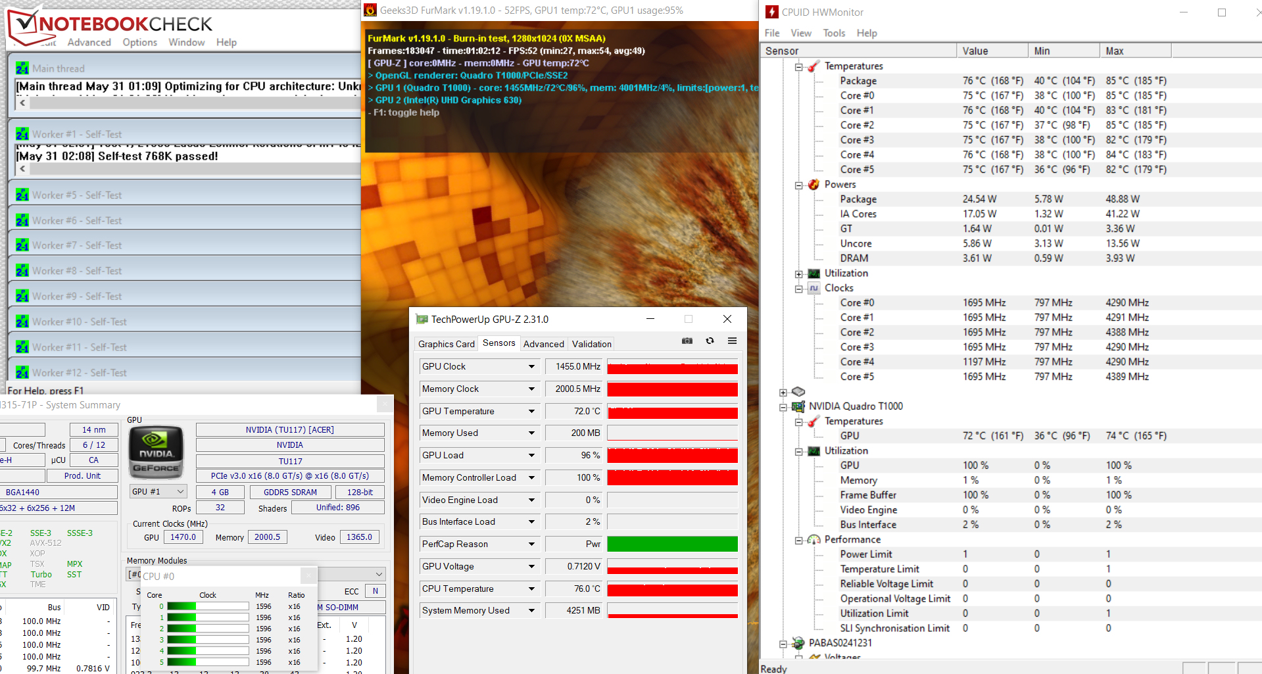Screen dimensions: 1262x674
Task: Click the Performance gauge icon in HWMonitor
Action: [x=814, y=540]
